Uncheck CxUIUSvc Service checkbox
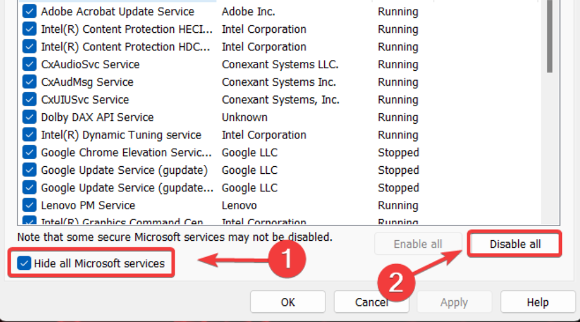The height and width of the screenshot is (322, 580). pos(29,100)
